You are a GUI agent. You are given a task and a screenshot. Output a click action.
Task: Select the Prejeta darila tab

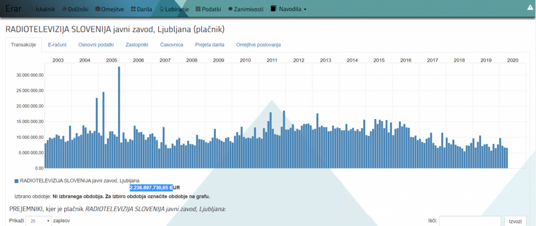coord(209,45)
